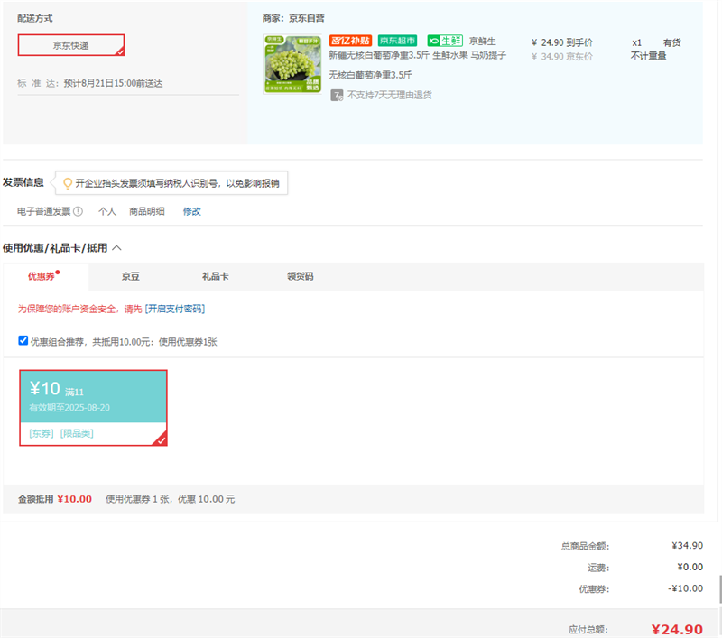Viewport: 722px width, 638px height.
Task: Open the grape product thumbnail image
Action: point(292,64)
